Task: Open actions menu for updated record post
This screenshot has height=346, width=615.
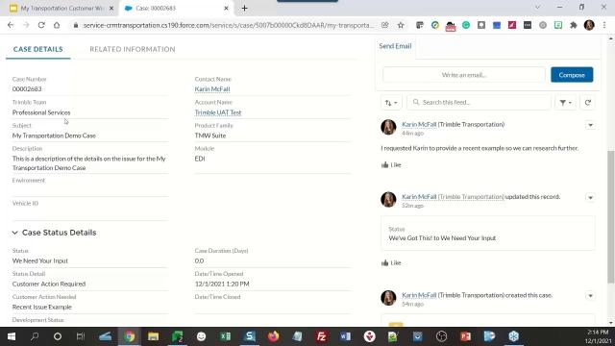Action: [x=590, y=197]
